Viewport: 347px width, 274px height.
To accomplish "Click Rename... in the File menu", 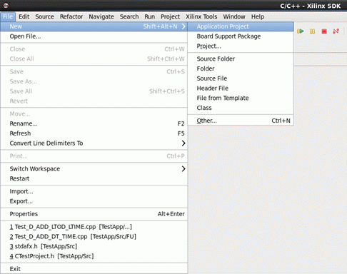I will [x=94, y=123].
